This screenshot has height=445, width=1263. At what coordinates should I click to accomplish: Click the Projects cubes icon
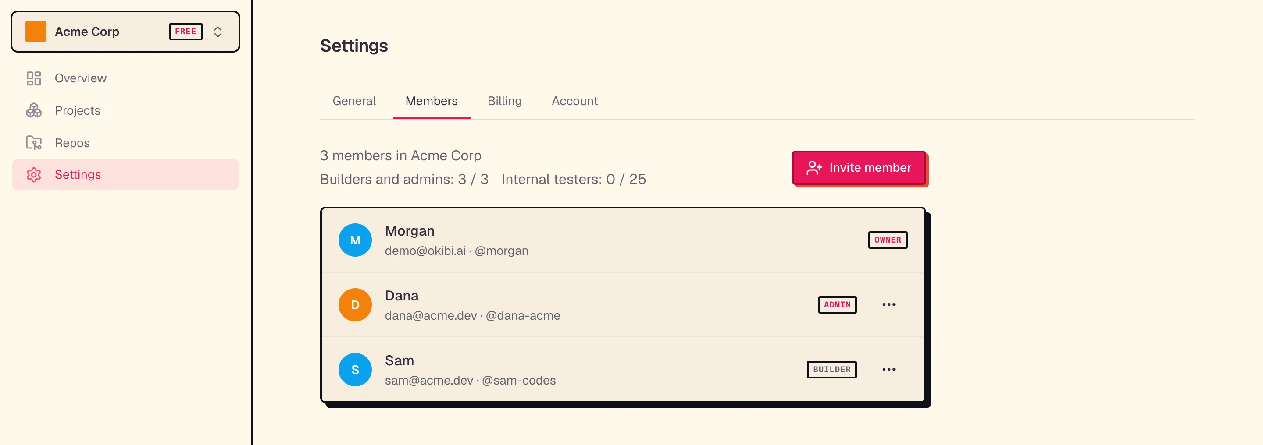[34, 111]
